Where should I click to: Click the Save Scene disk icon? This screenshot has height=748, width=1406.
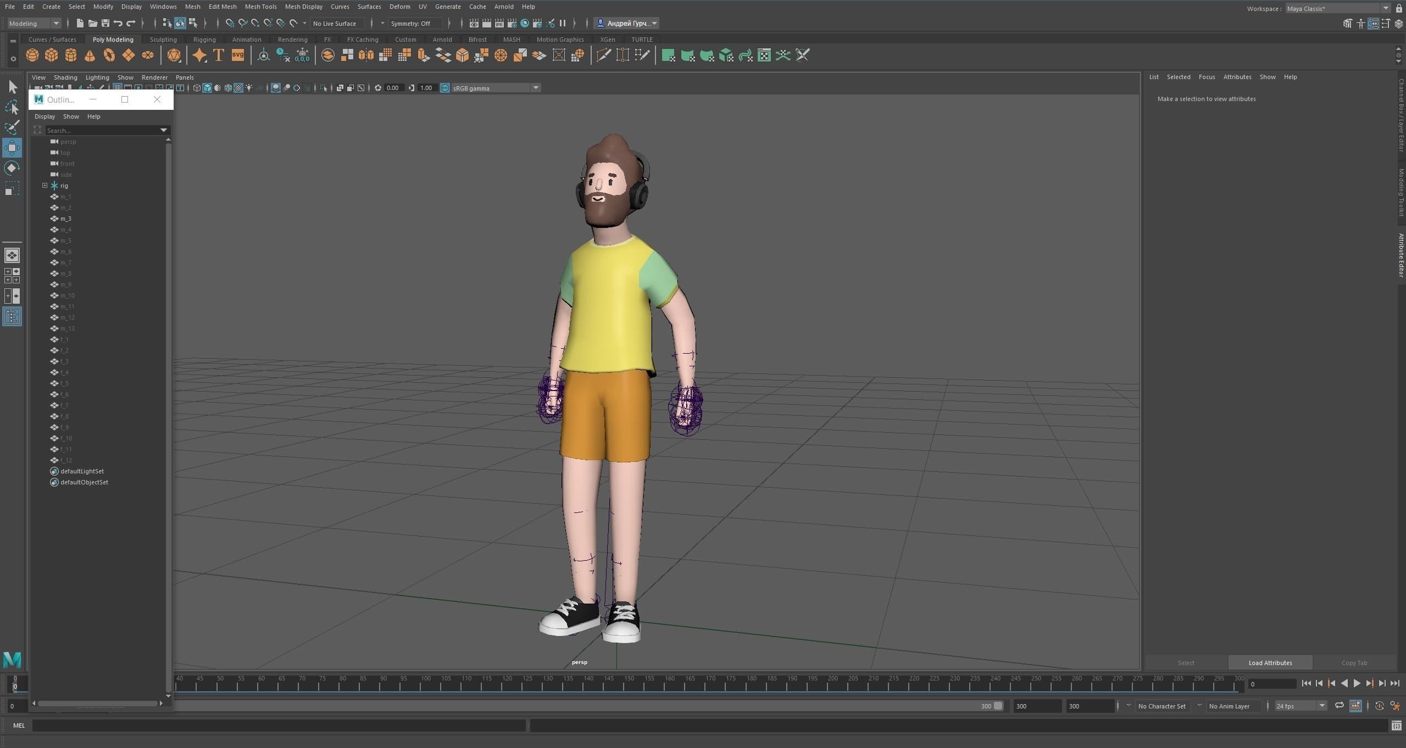[105, 23]
